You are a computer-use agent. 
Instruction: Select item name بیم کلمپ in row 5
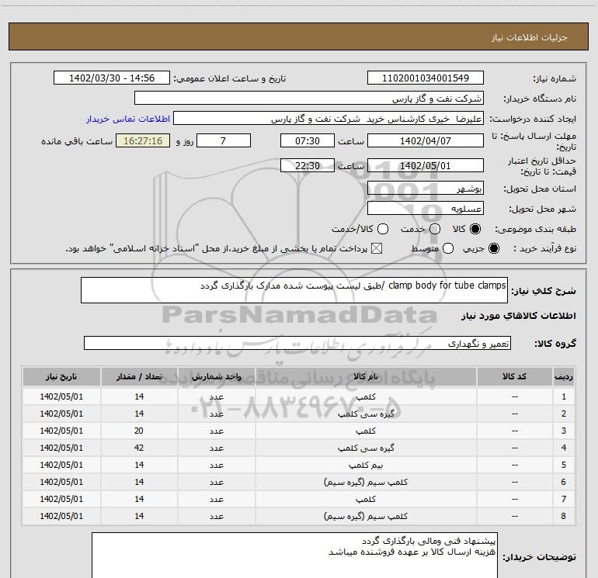click(366, 466)
